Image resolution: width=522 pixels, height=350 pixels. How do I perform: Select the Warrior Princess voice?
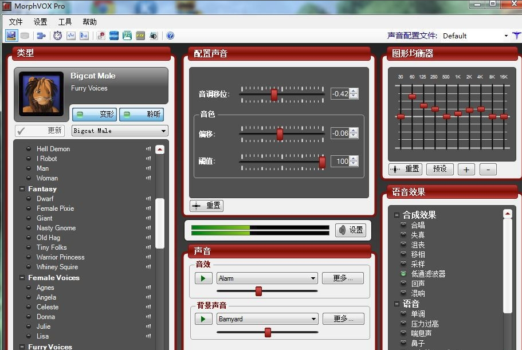60,257
